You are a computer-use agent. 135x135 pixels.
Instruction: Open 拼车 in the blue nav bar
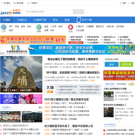coord(55,20)
